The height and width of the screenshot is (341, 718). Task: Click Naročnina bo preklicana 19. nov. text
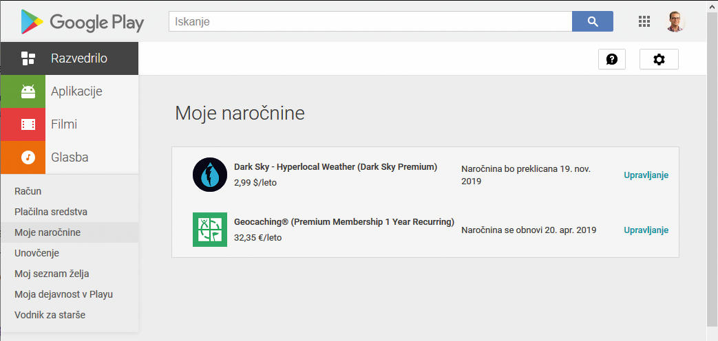[x=526, y=175]
